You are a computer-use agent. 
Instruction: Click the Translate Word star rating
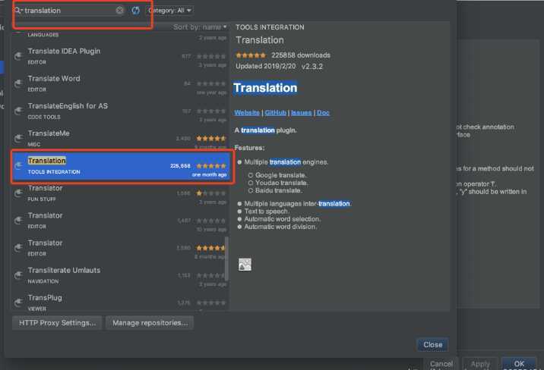[x=211, y=83]
